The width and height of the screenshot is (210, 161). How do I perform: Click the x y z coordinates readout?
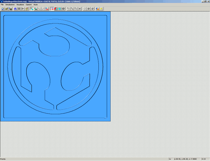[x=187, y=159]
